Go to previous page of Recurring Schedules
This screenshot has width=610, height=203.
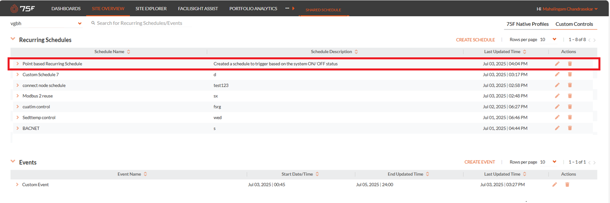coord(589,40)
